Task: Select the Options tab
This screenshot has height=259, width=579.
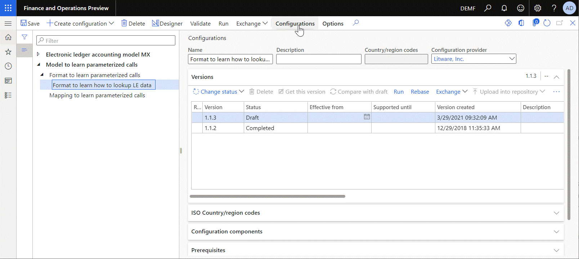Action: [x=333, y=23]
